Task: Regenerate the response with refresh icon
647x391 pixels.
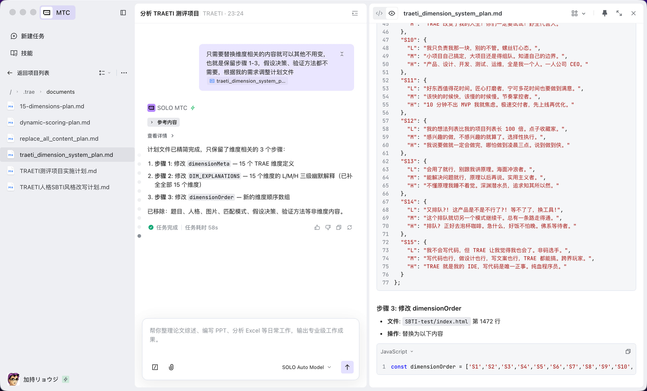Action: click(349, 228)
